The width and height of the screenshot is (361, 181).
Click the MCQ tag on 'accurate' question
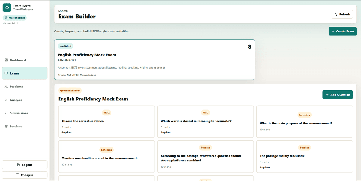(x=205, y=112)
